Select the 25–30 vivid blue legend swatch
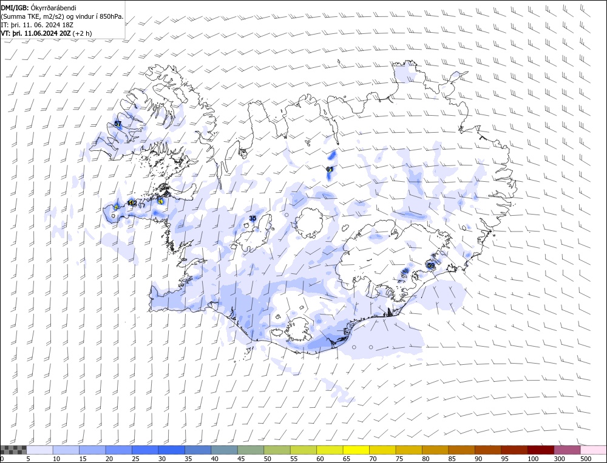This screenshot has height=463, width=607. [145, 450]
